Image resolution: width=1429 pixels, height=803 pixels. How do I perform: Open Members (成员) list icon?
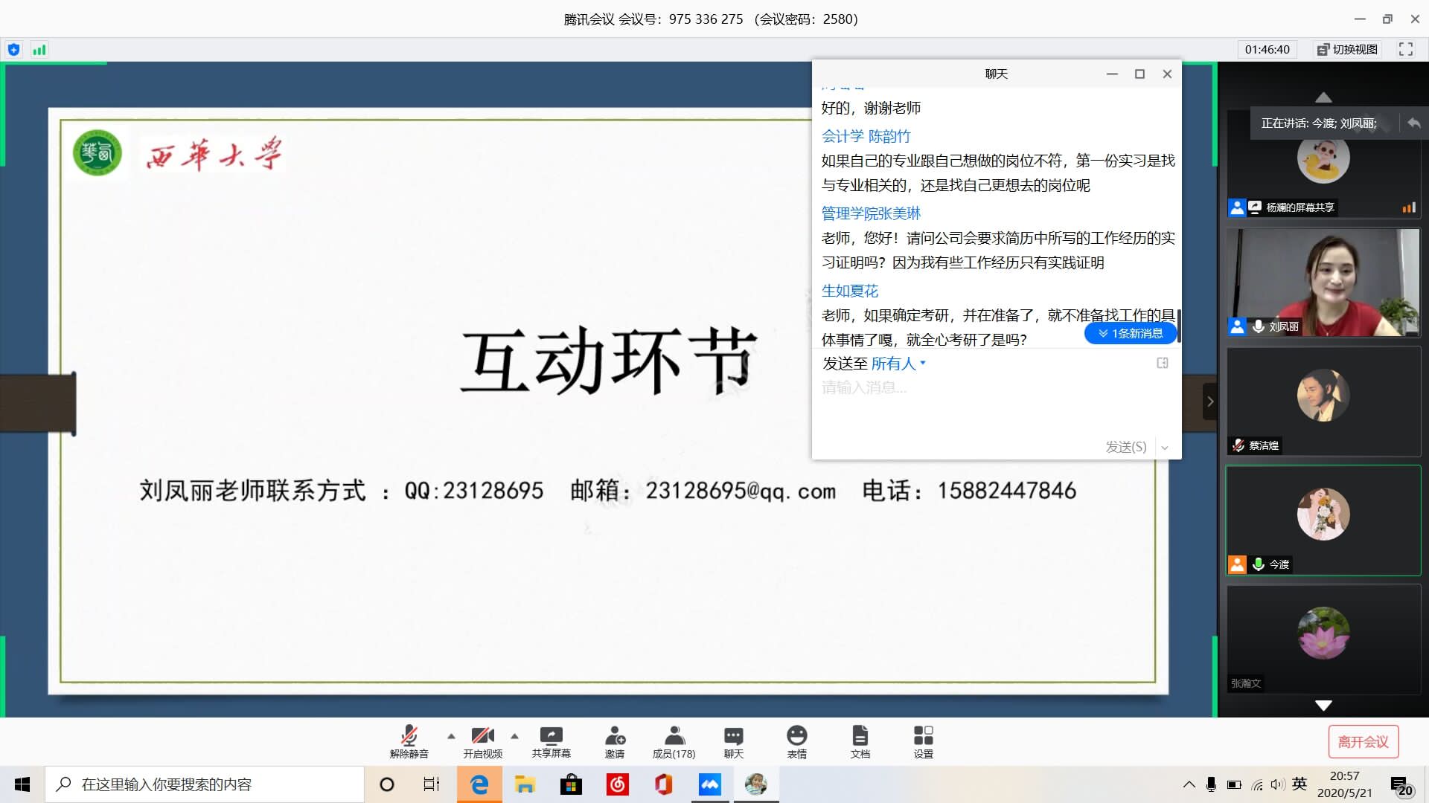(x=674, y=736)
